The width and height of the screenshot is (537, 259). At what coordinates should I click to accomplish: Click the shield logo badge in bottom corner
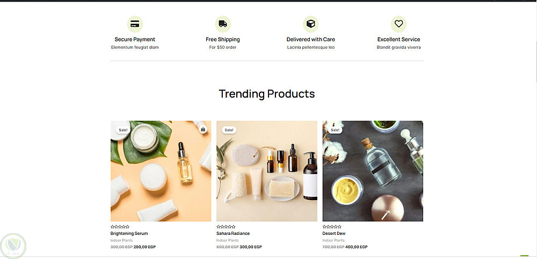tap(13, 246)
